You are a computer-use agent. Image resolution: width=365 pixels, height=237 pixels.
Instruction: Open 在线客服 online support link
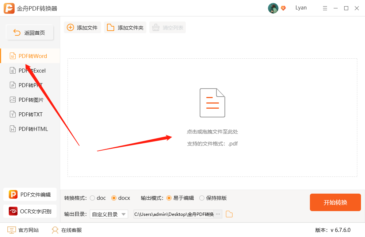66,230
